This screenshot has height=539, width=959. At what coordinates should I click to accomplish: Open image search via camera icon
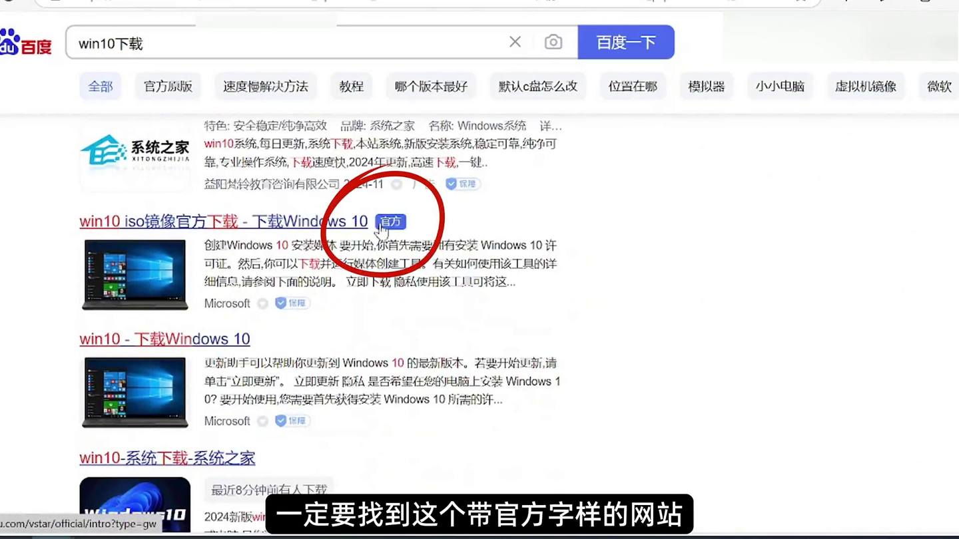[x=553, y=42]
